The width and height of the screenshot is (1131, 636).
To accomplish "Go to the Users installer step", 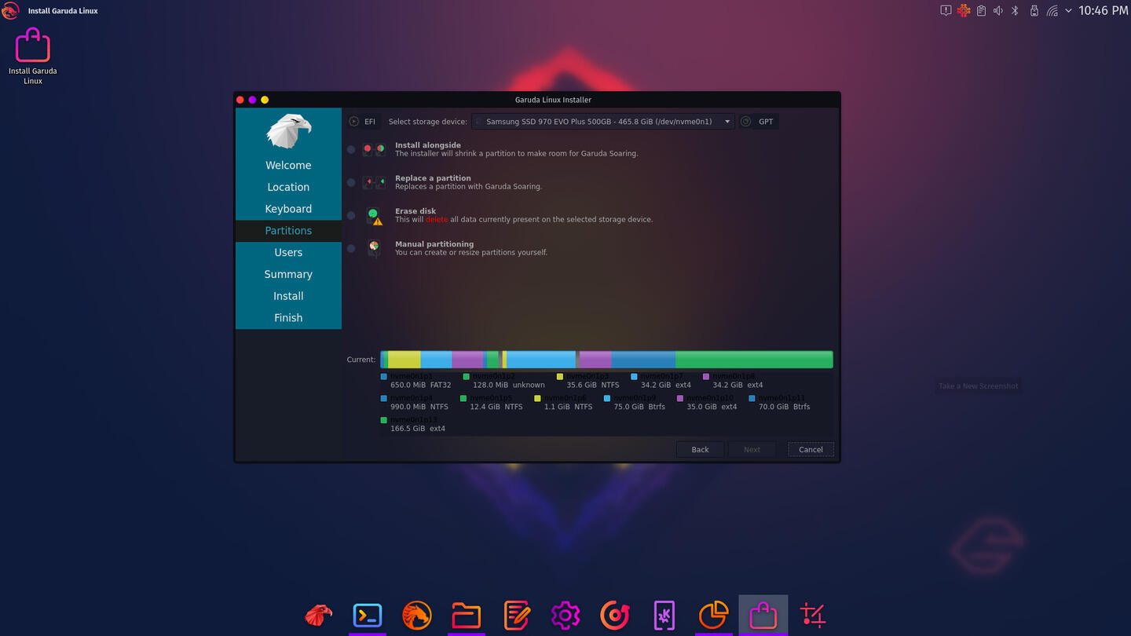I will point(288,253).
